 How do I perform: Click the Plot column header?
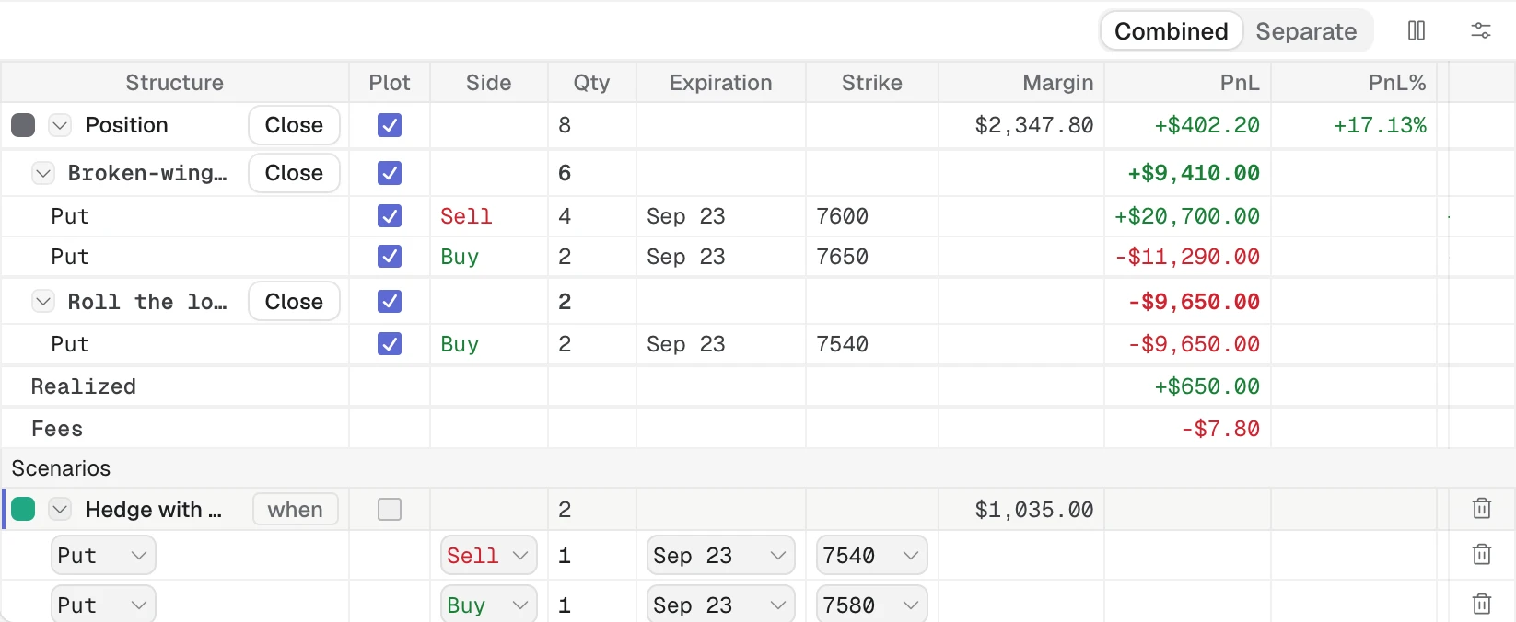pyautogui.click(x=390, y=83)
